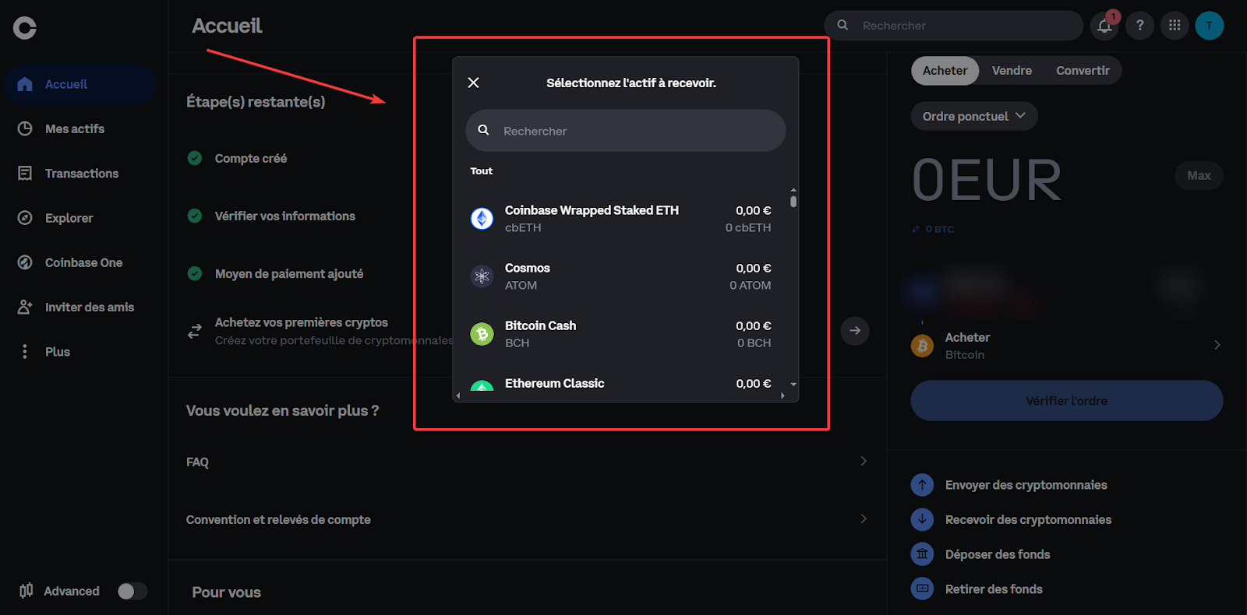Click the exchange arrows icon beside Achetez
This screenshot has height=615, width=1247.
pyautogui.click(x=195, y=332)
